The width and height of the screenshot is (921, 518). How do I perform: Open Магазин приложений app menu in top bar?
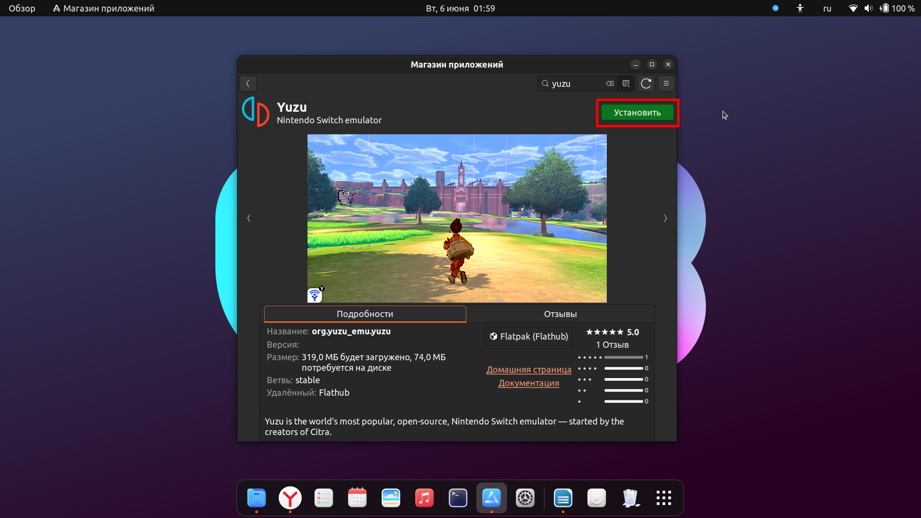pyautogui.click(x=104, y=8)
